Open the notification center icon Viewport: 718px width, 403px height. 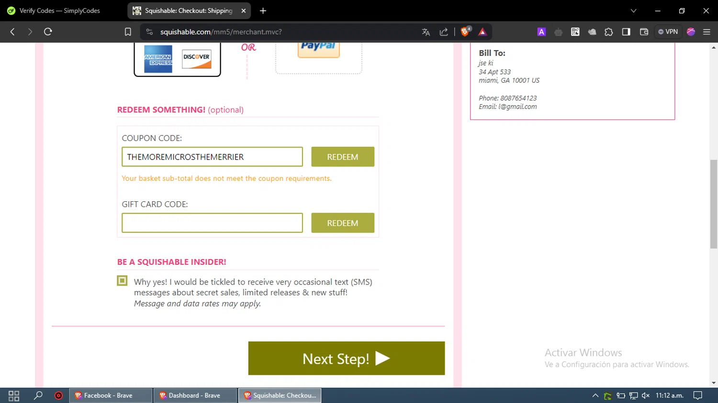698,395
